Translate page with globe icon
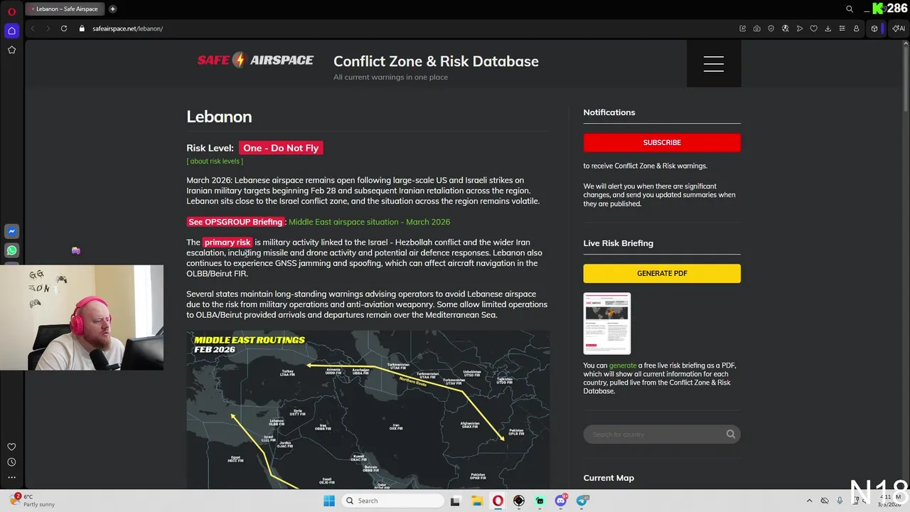 [786, 28]
